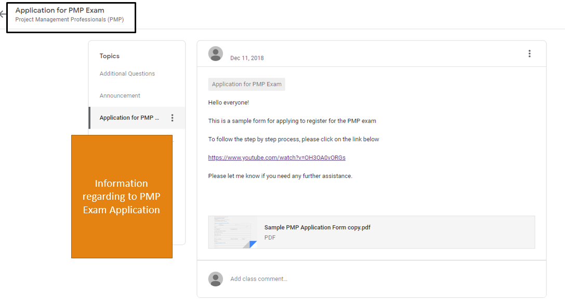Click the back arrow beside the page title

click(3, 15)
